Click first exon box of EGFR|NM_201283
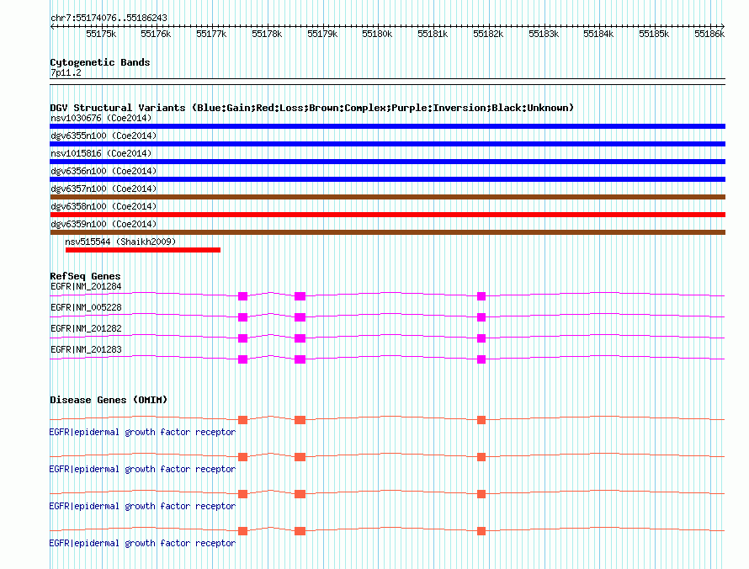Screen dimensions: 749x569 [242, 359]
